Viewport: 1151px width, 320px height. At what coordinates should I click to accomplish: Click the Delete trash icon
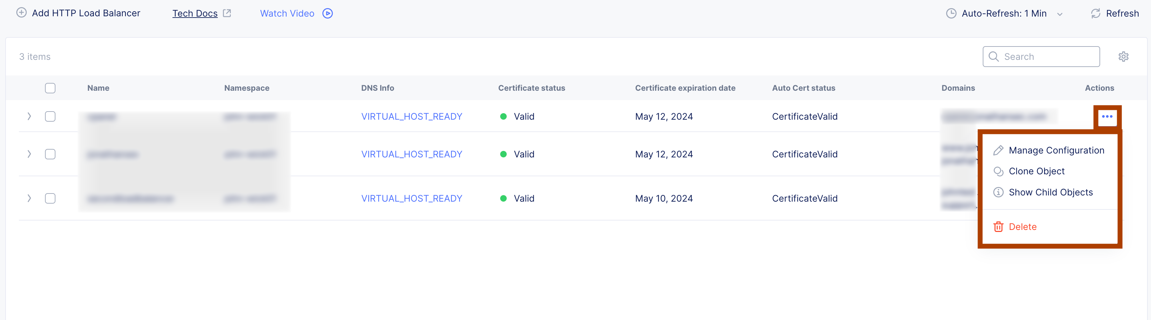pyautogui.click(x=998, y=226)
